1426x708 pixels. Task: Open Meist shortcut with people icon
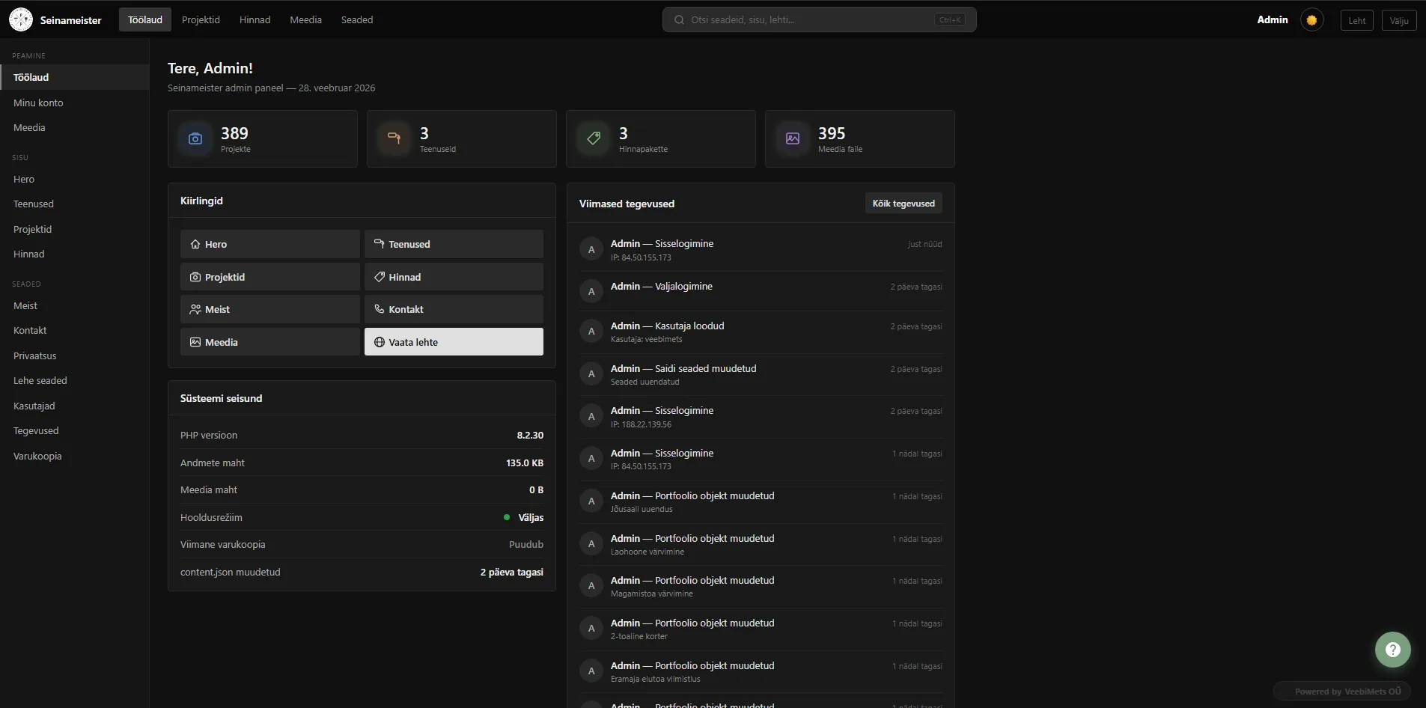(x=269, y=309)
